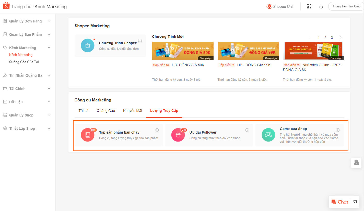The height and width of the screenshot is (211, 364).
Task: Expand the Quản Lý Shop chevron
Action: 49,115
